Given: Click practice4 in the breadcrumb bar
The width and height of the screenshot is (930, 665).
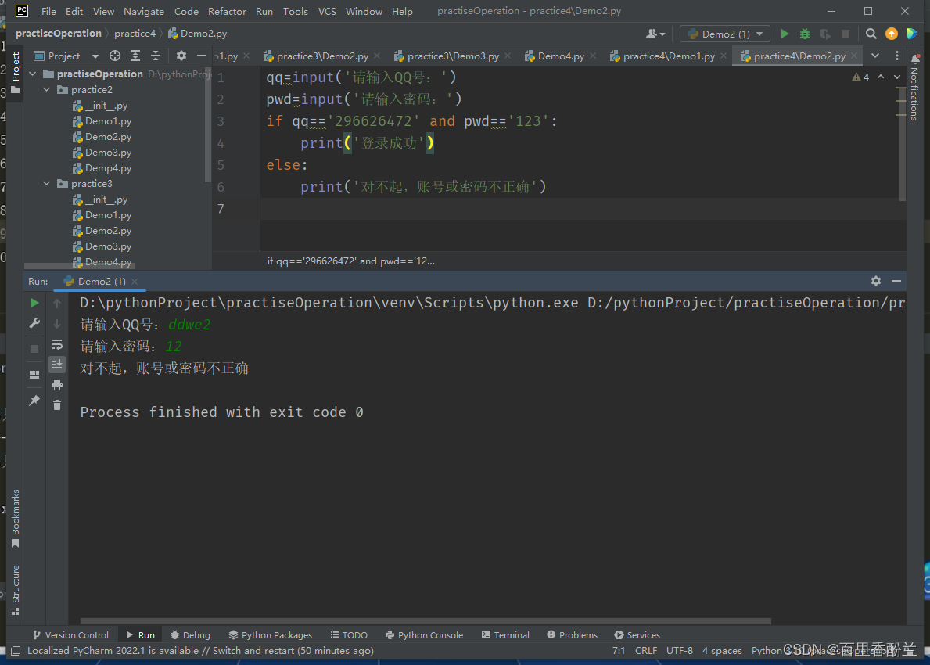Looking at the screenshot, I should [135, 34].
